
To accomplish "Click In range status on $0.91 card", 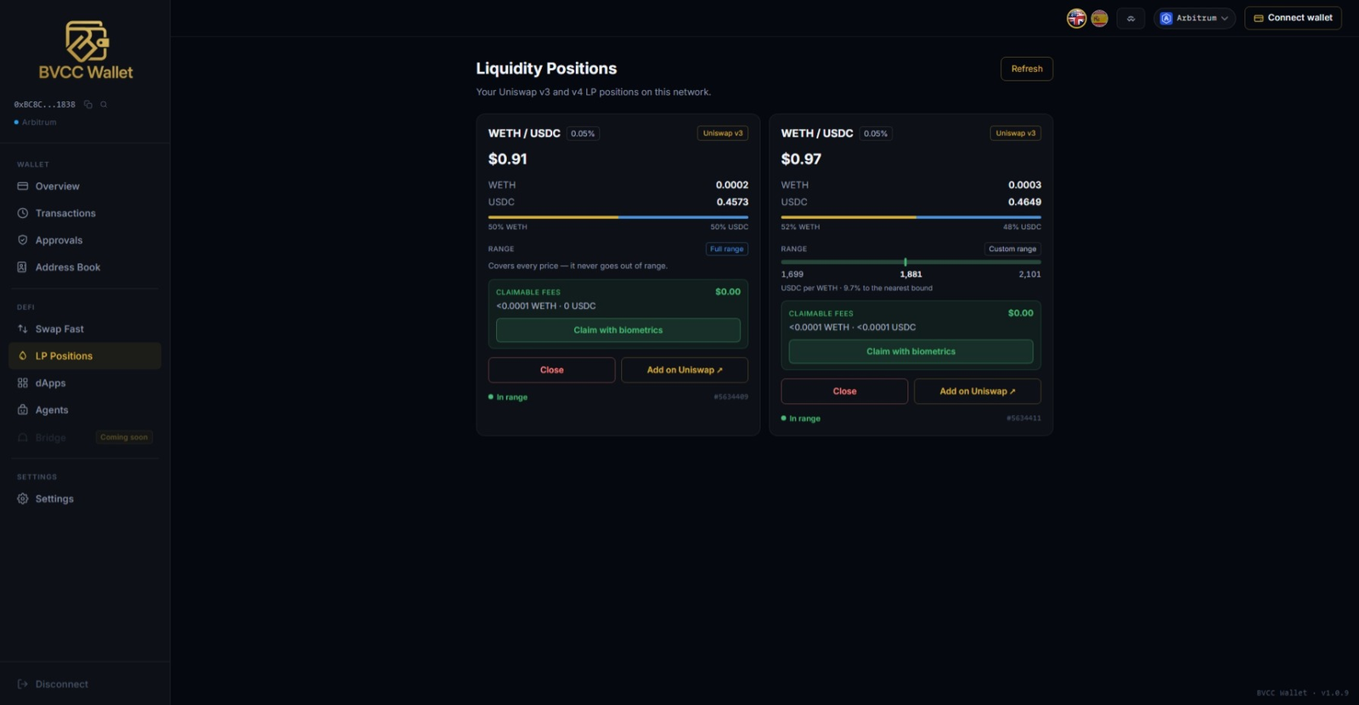I will click(x=508, y=397).
